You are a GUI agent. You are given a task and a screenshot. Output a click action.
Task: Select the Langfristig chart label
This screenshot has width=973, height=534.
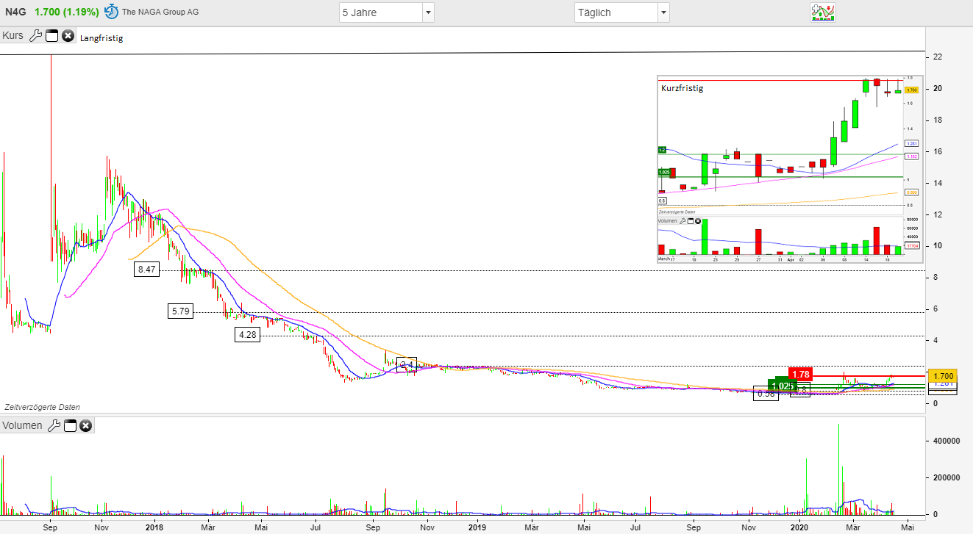tap(101, 37)
